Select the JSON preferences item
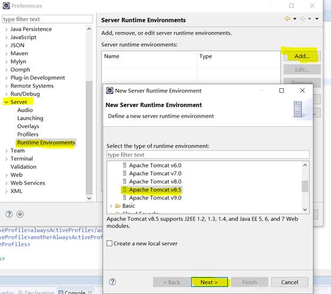Viewport: 331px width, 294px height. (x=17, y=45)
